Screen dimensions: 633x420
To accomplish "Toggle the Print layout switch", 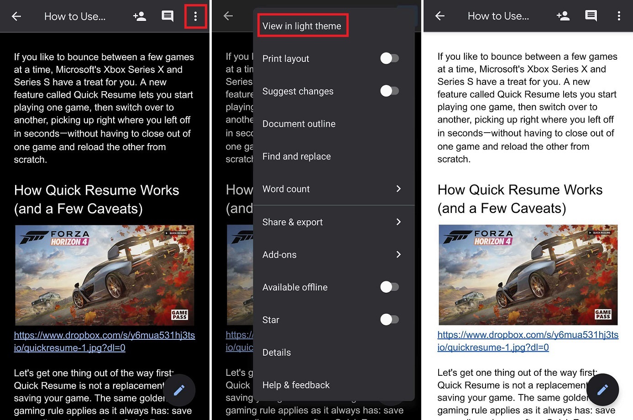I will pyautogui.click(x=389, y=58).
